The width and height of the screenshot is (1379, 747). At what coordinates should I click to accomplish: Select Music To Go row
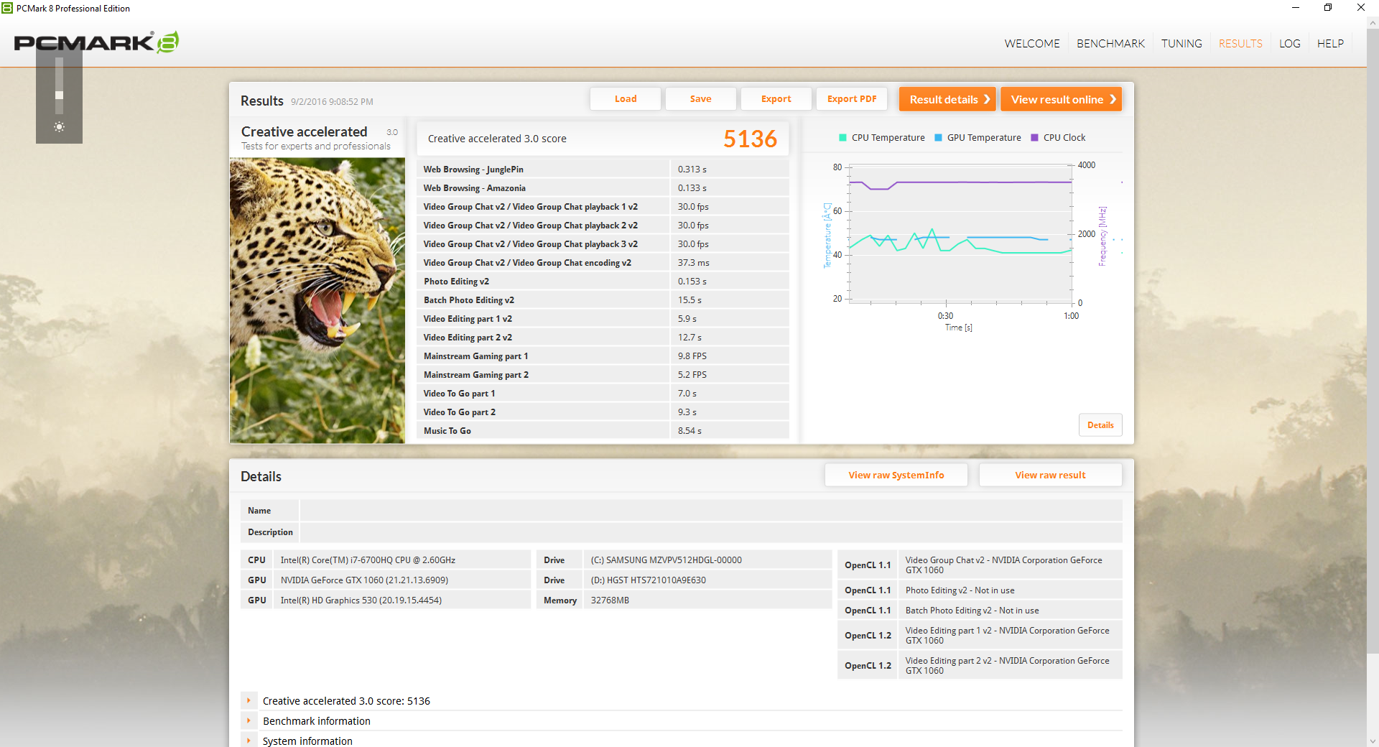603,431
